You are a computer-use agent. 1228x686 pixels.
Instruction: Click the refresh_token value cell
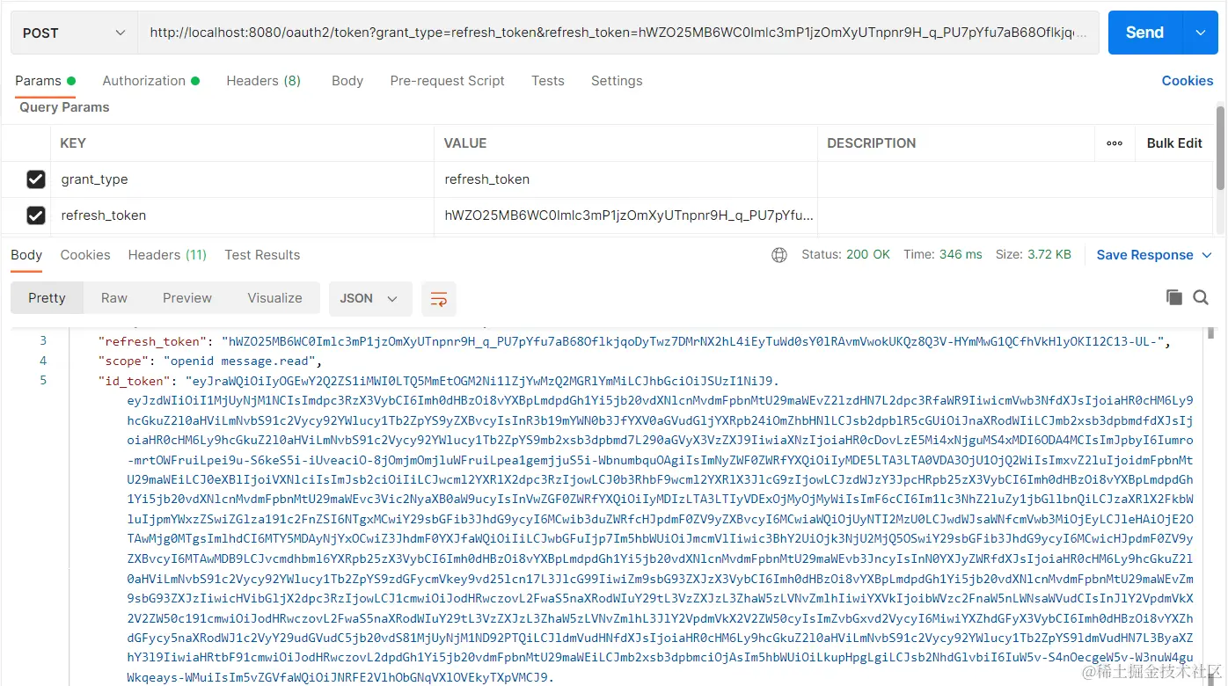pos(625,215)
